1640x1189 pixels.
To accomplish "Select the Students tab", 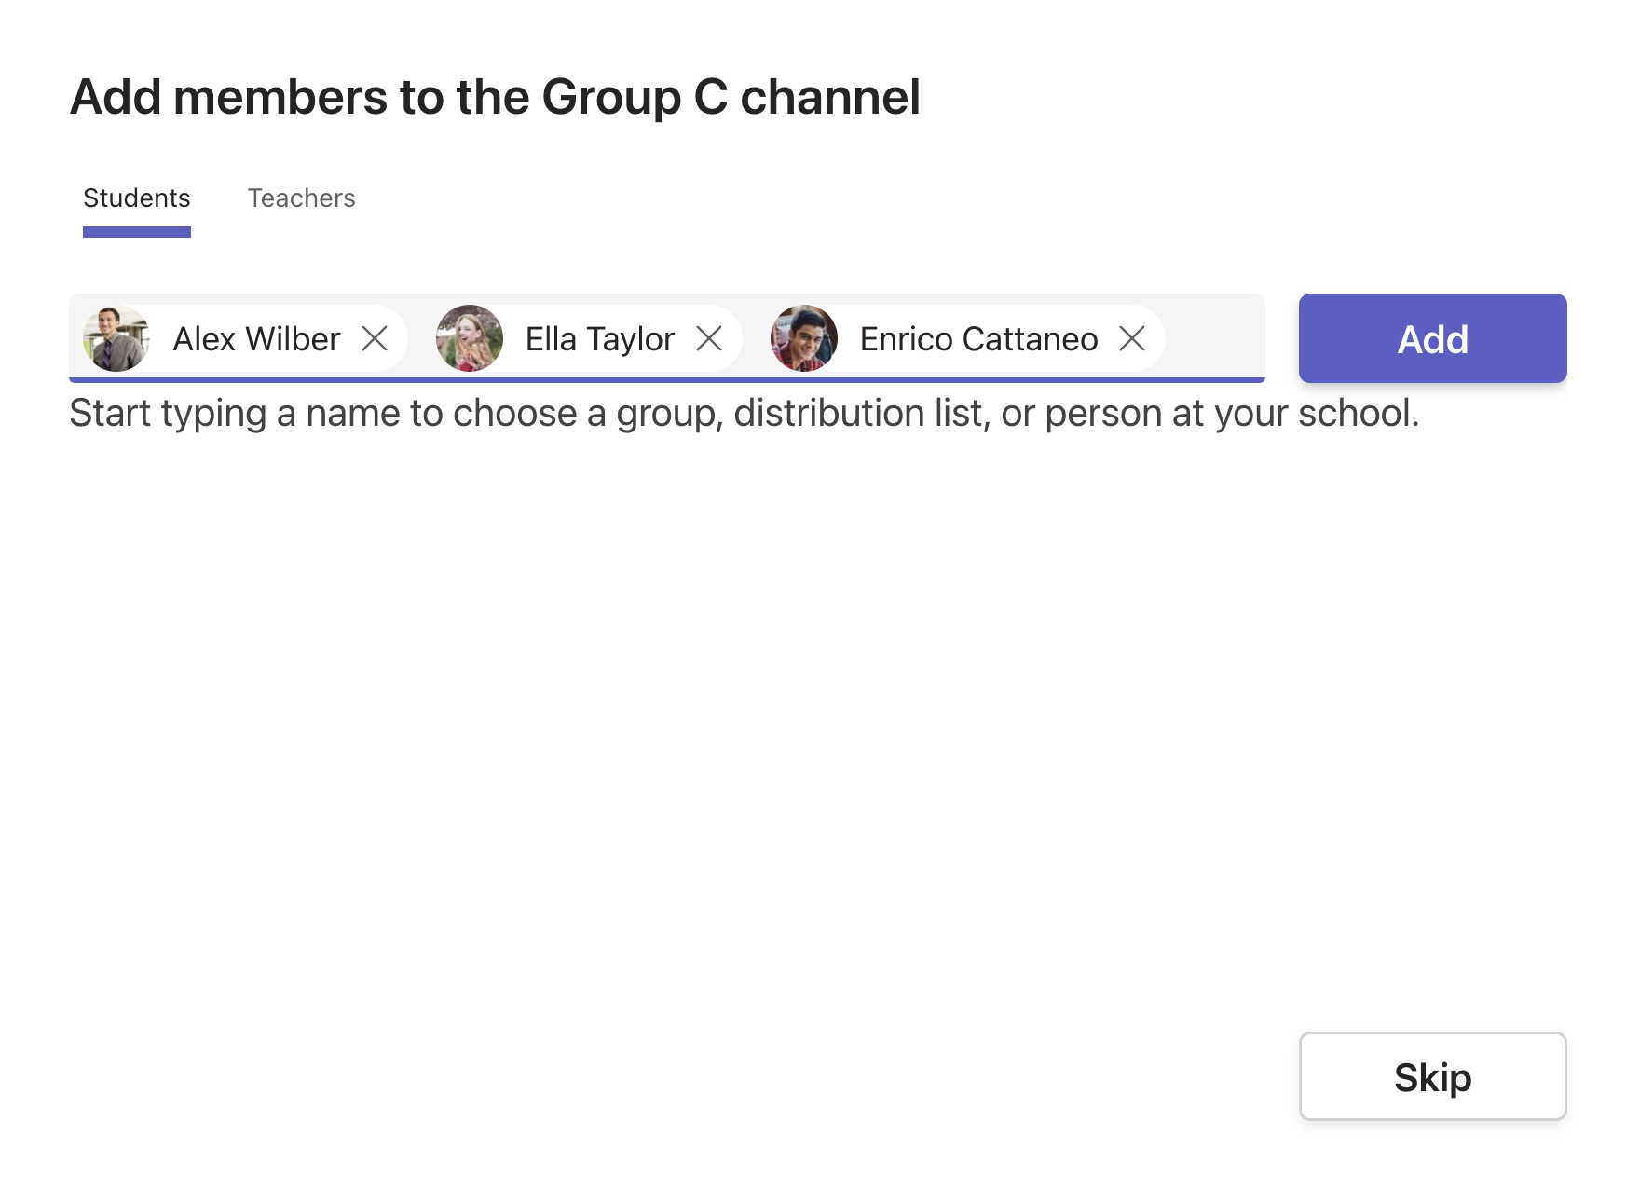I will tap(137, 198).
